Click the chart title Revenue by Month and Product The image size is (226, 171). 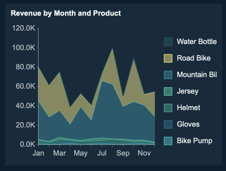coord(66,13)
